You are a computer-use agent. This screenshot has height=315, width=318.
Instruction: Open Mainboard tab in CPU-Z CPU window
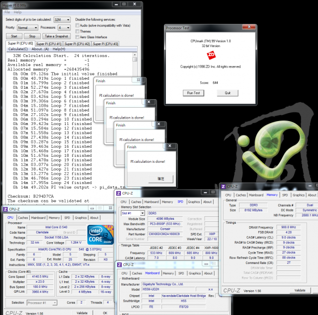point(38,218)
